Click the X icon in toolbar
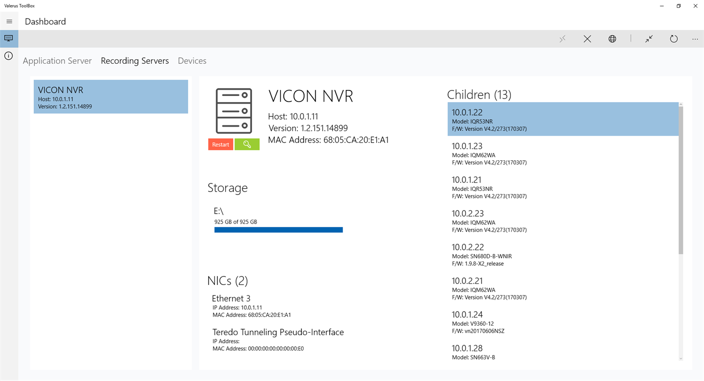 587,39
